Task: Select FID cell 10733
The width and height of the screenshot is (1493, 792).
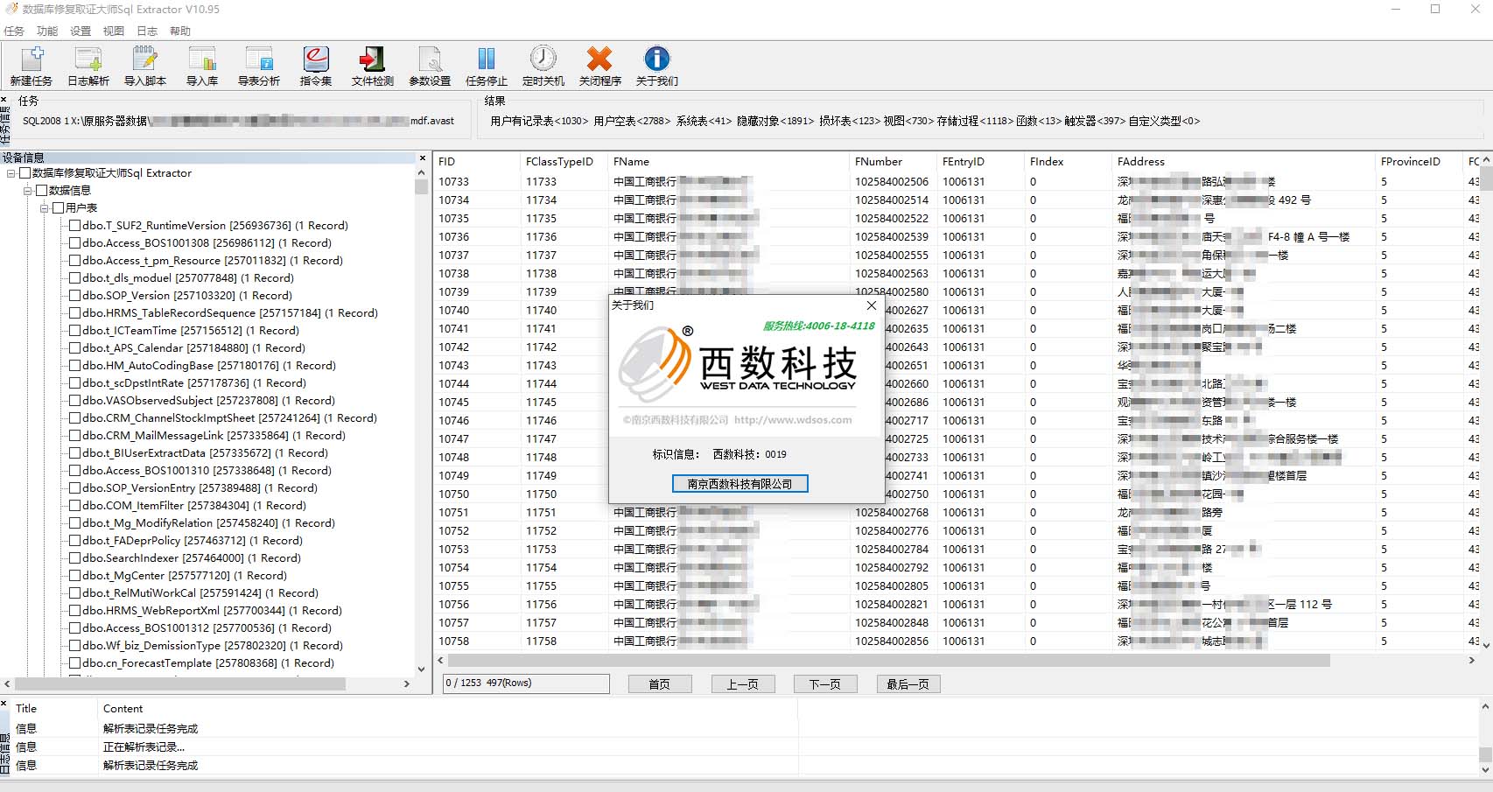Action: point(454,182)
